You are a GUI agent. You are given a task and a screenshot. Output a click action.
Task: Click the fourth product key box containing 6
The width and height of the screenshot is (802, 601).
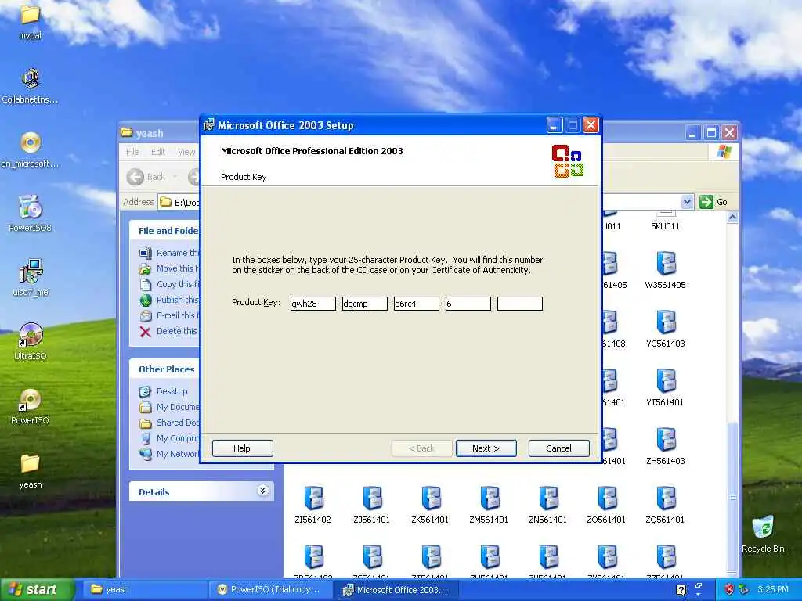(x=468, y=304)
